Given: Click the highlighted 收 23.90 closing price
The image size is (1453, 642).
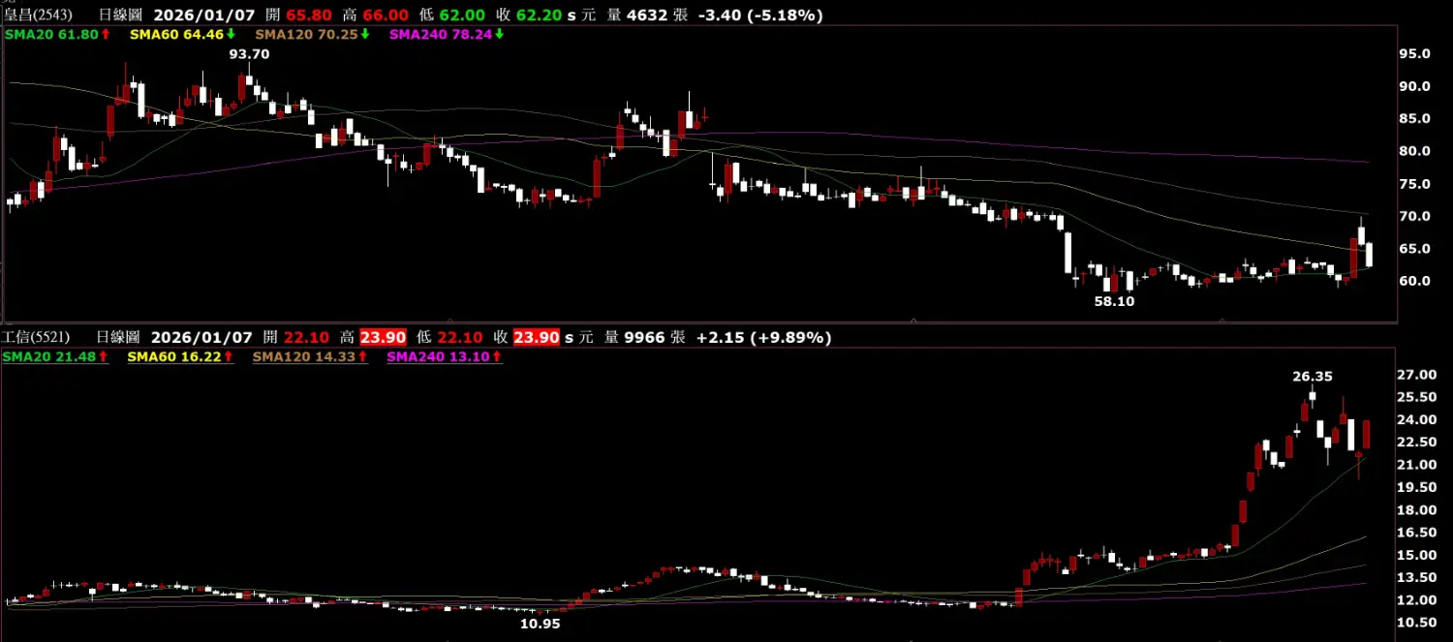Looking at the screenshot, I should click(x=536, y=337).
